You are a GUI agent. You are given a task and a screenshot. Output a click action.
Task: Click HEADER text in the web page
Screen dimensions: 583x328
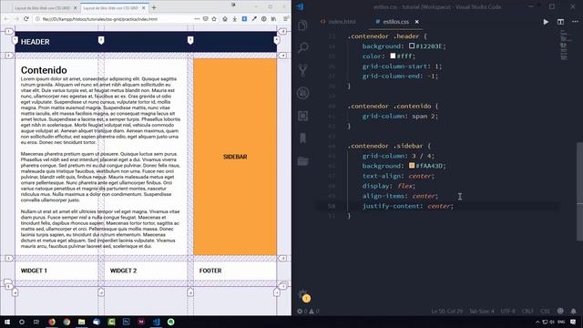click(35, 42)
